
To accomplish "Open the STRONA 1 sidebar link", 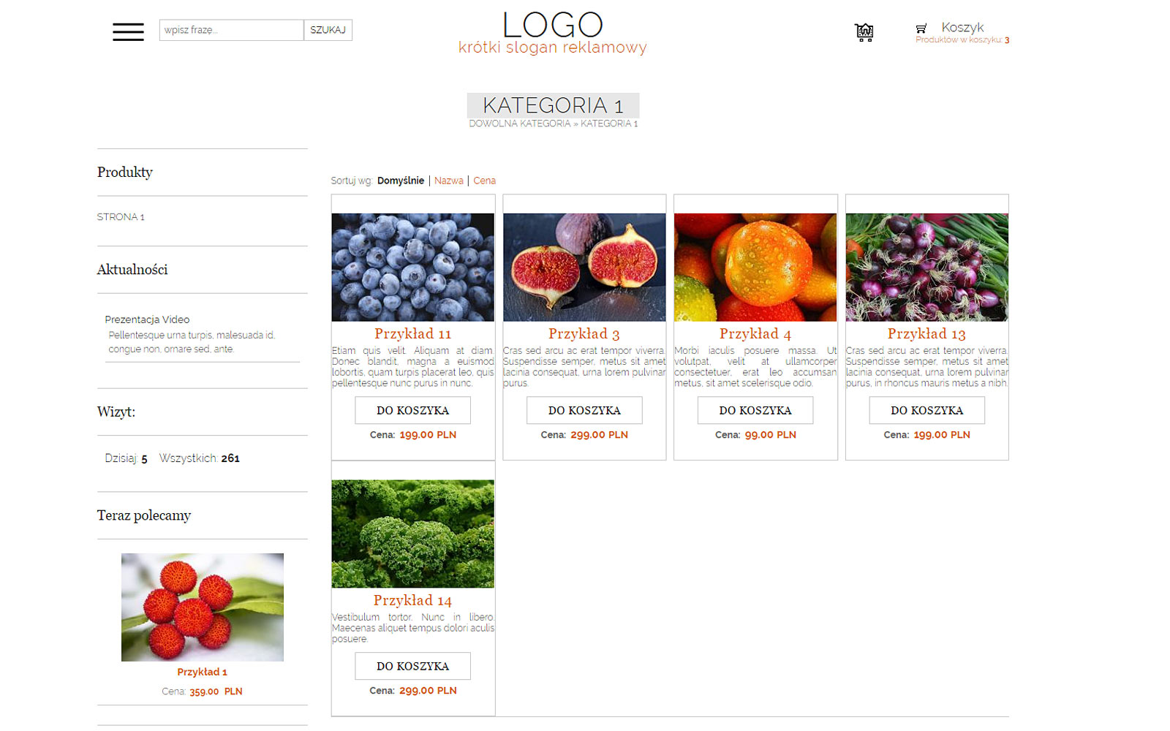I will (x=121, y=217).
